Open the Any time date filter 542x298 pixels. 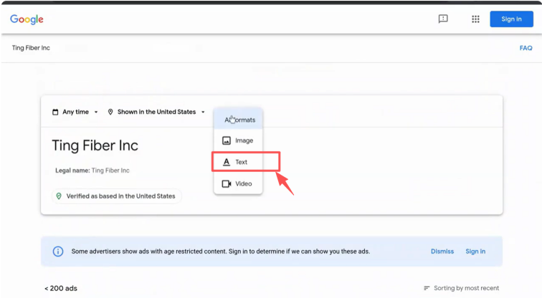pyautogui.click(x=75, y=112)
